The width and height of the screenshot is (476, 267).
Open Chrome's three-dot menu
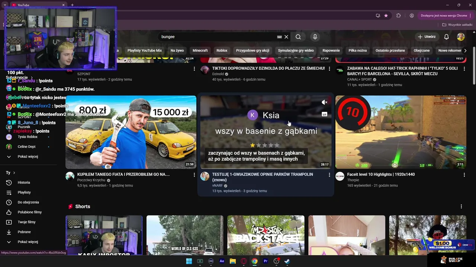(x=471, y=16)
